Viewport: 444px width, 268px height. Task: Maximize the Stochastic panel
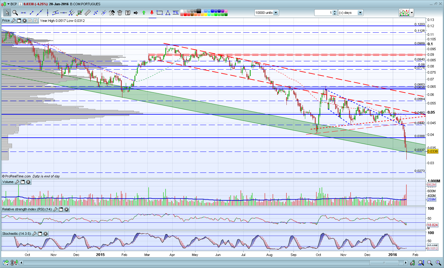point(40,234)
